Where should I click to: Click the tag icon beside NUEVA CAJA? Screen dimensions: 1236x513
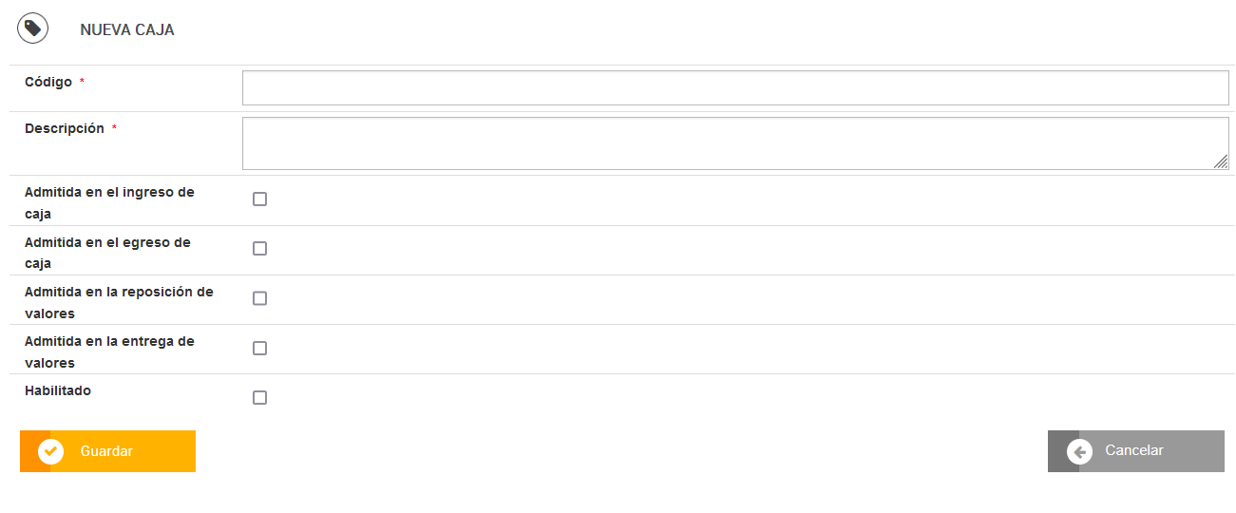pyautogui.click(x=32, y=28)
